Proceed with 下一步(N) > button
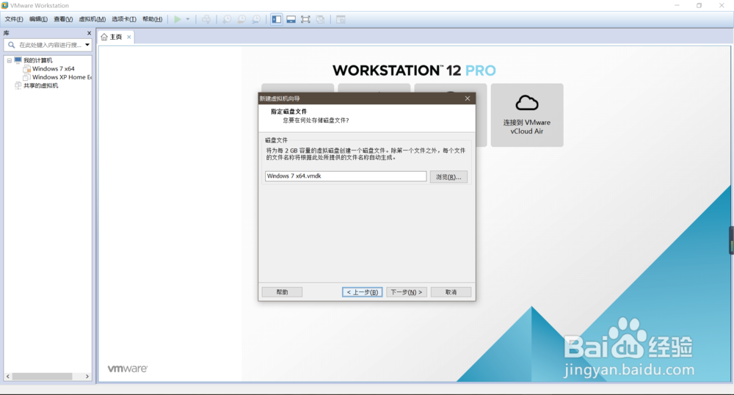The width and height of the screenshot is (734, 395). pos(407,292)
